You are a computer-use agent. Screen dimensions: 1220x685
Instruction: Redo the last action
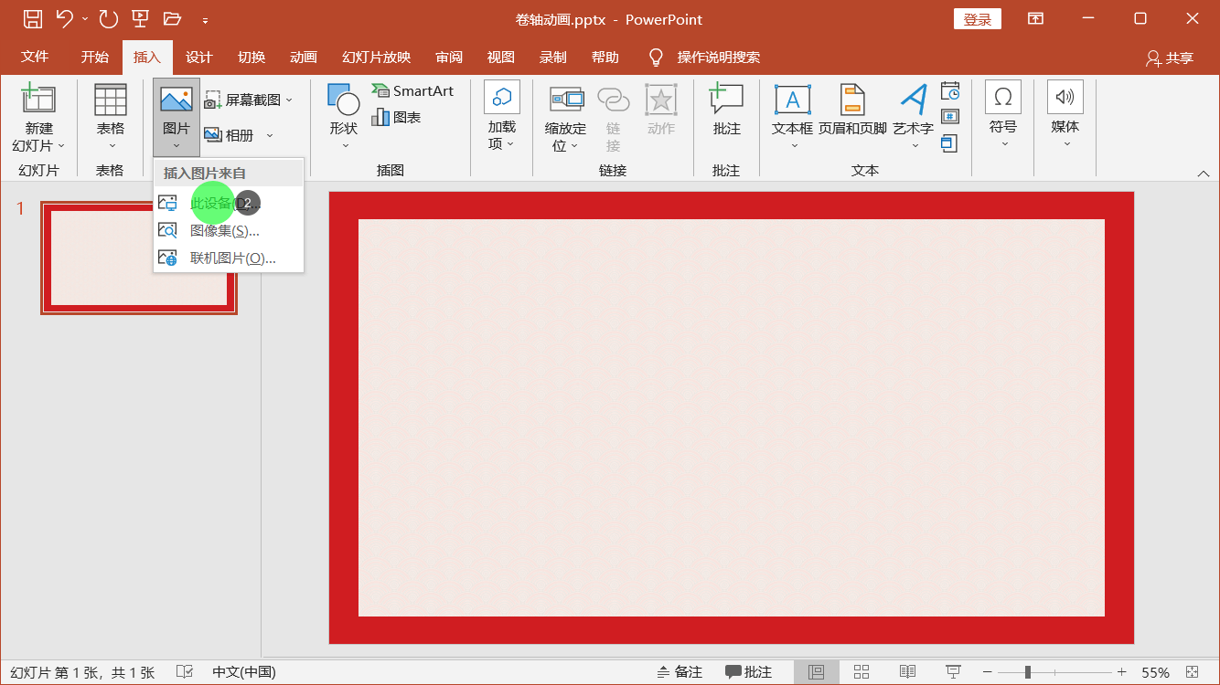(x=109, y=18)
